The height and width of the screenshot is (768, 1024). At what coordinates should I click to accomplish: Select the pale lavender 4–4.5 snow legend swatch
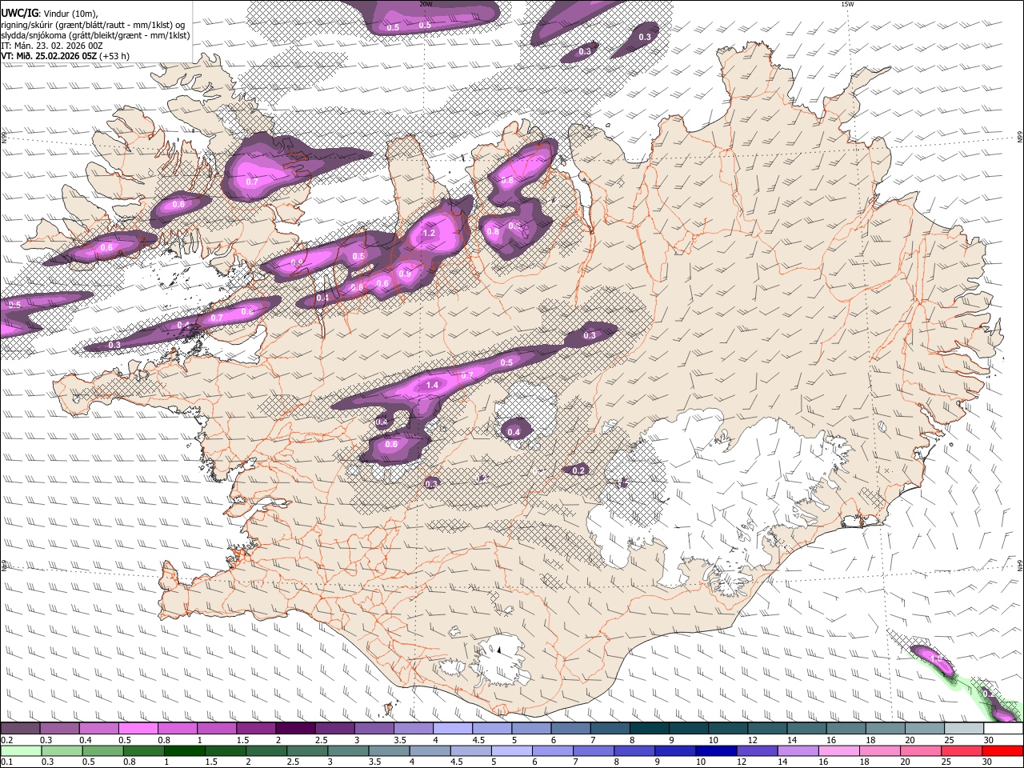point(453,729)
